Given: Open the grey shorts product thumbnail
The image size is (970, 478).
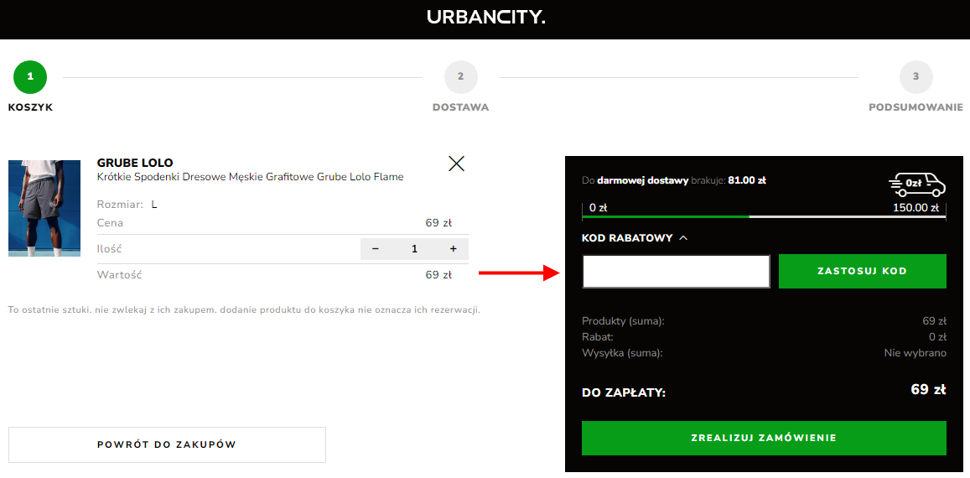Looking at the screenshot, I should (x=44, y=208).
